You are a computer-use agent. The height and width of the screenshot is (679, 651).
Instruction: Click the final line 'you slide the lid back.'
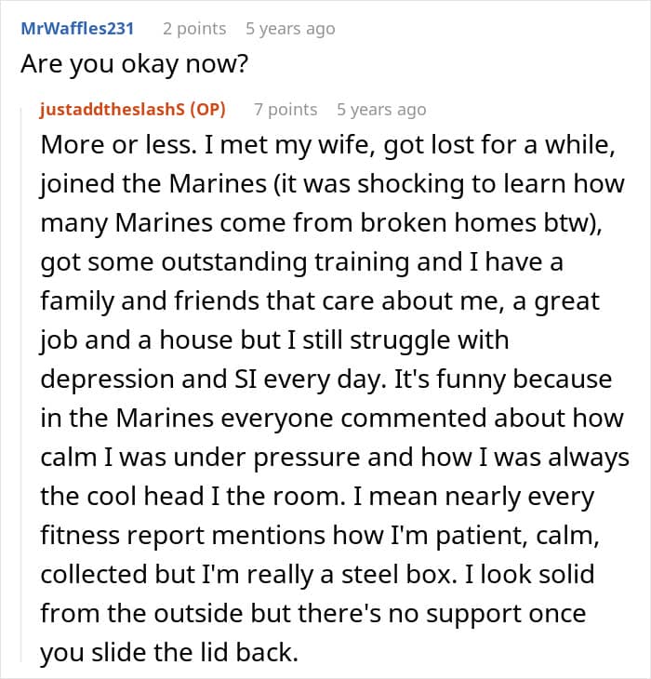coord(169,653)
